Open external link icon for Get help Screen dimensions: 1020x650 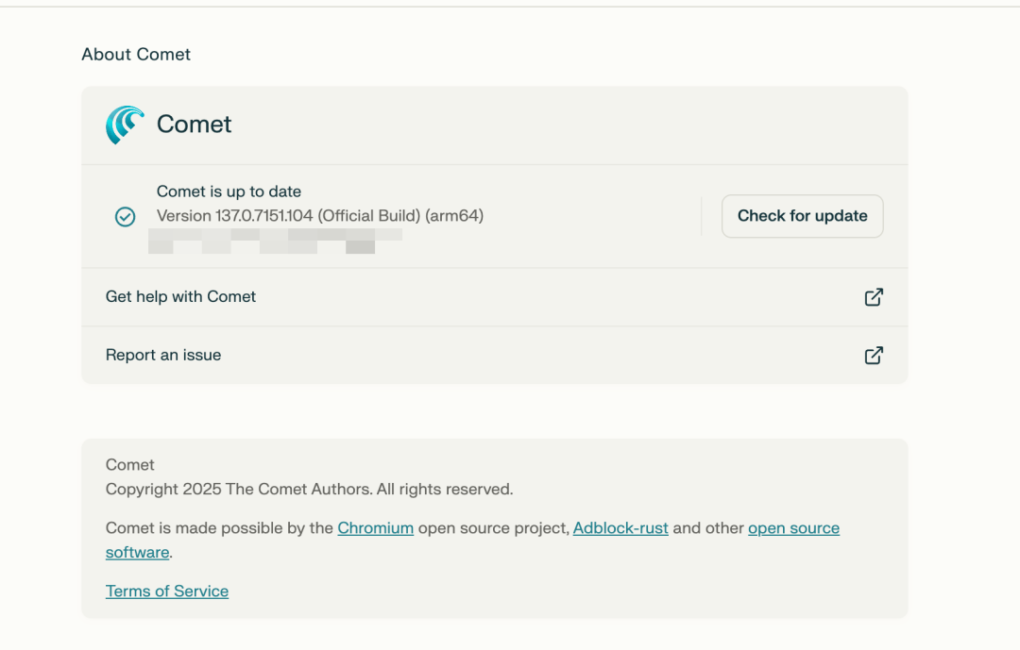874,297
